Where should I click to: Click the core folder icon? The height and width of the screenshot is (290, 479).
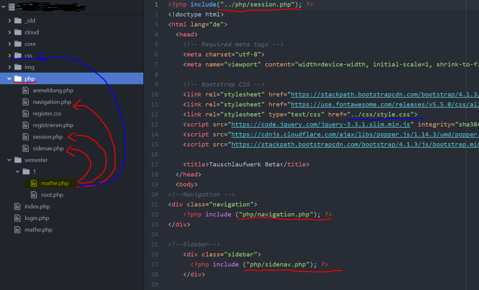[x=18, y=44]
